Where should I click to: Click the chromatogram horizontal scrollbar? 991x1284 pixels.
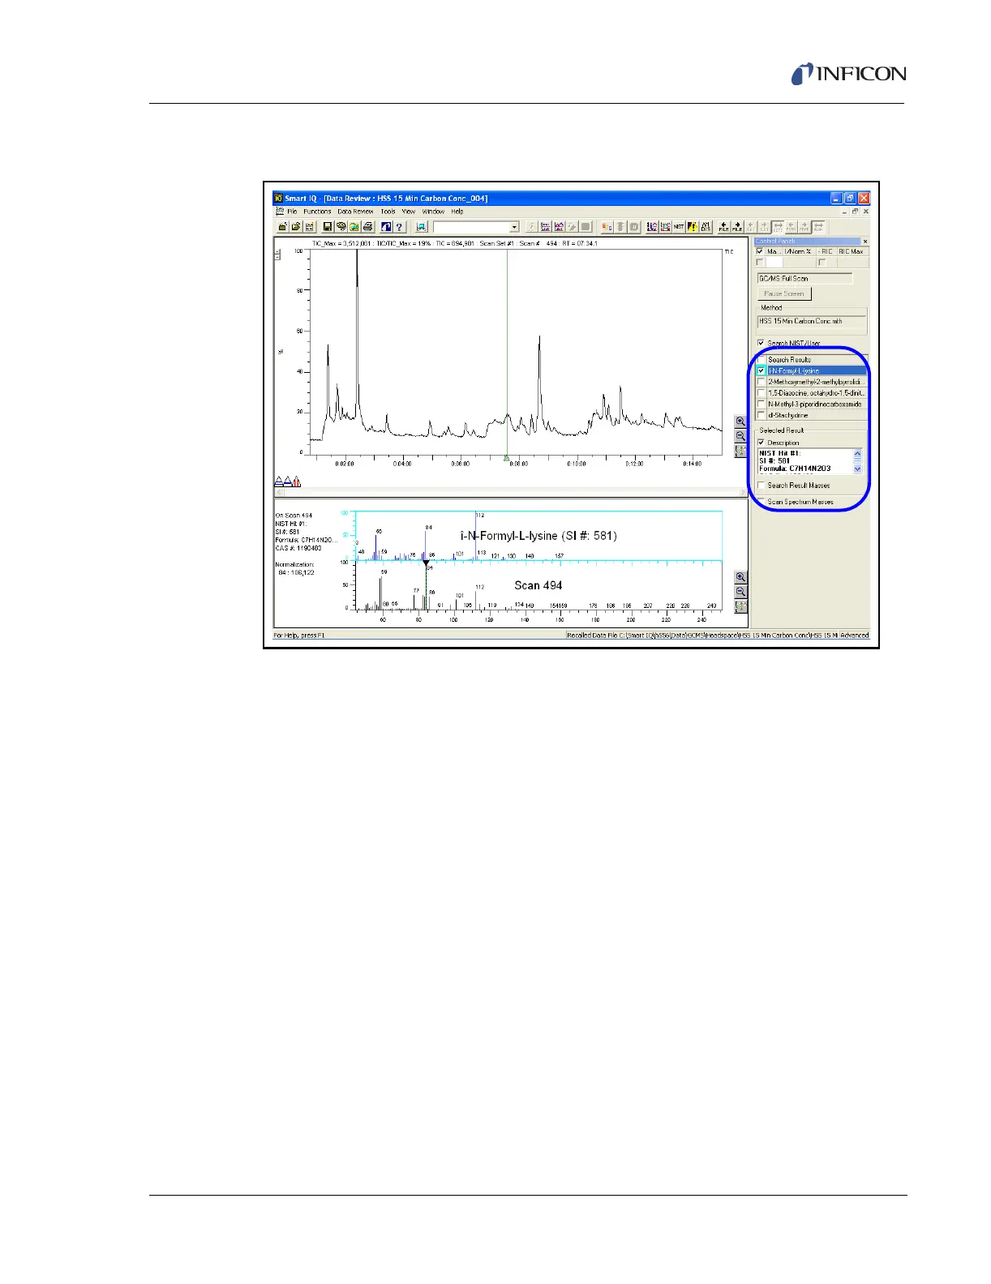[510, 492]
